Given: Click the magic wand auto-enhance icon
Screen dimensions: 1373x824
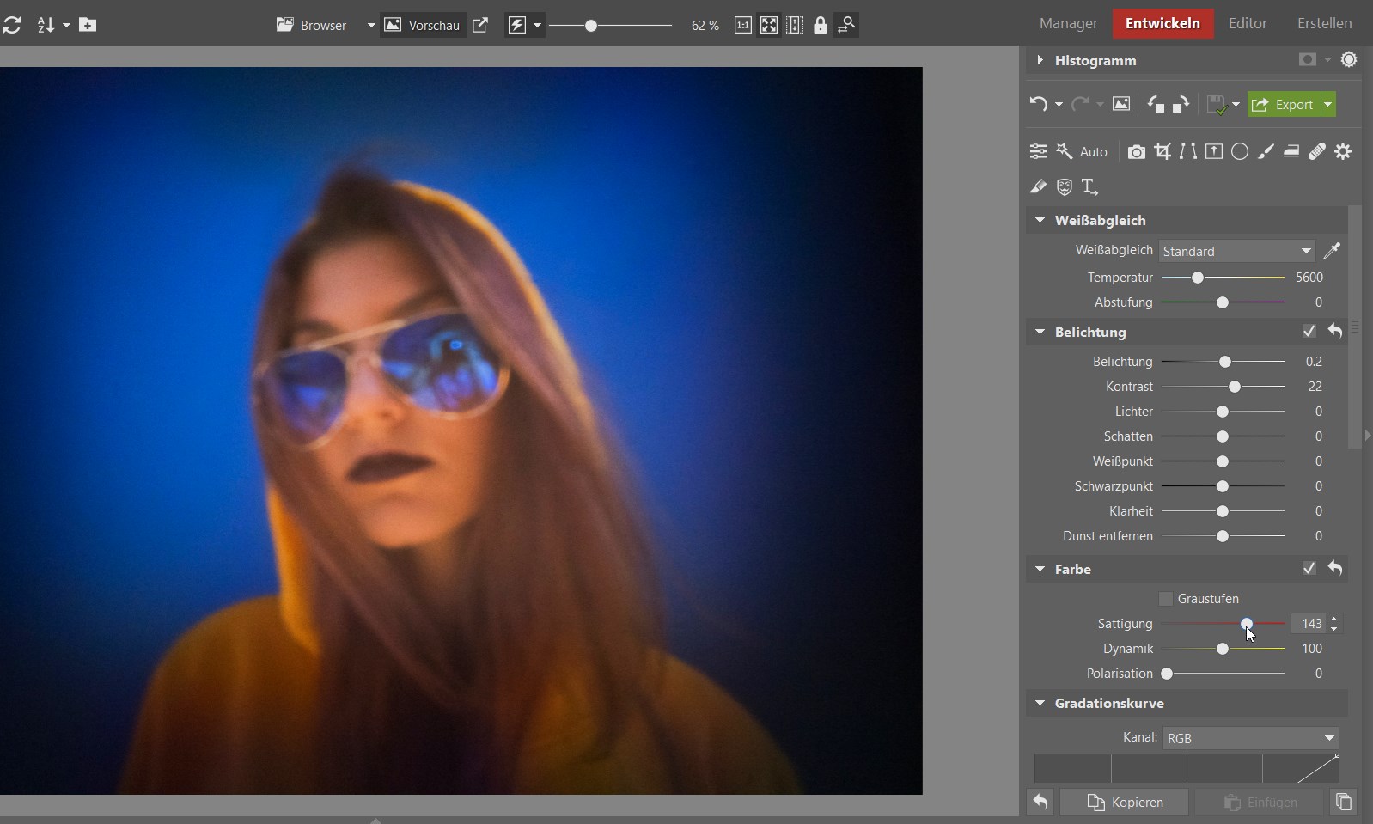Looking at the screenshot, I should 1065,152.
